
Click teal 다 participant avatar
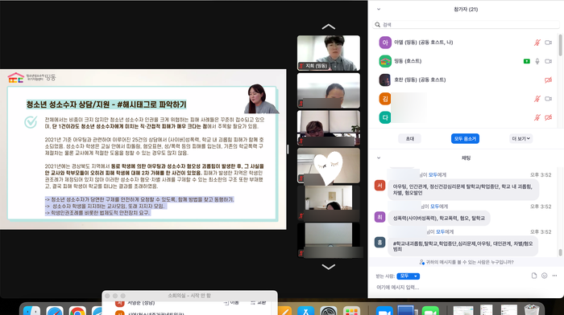click(x=385, y=117)
